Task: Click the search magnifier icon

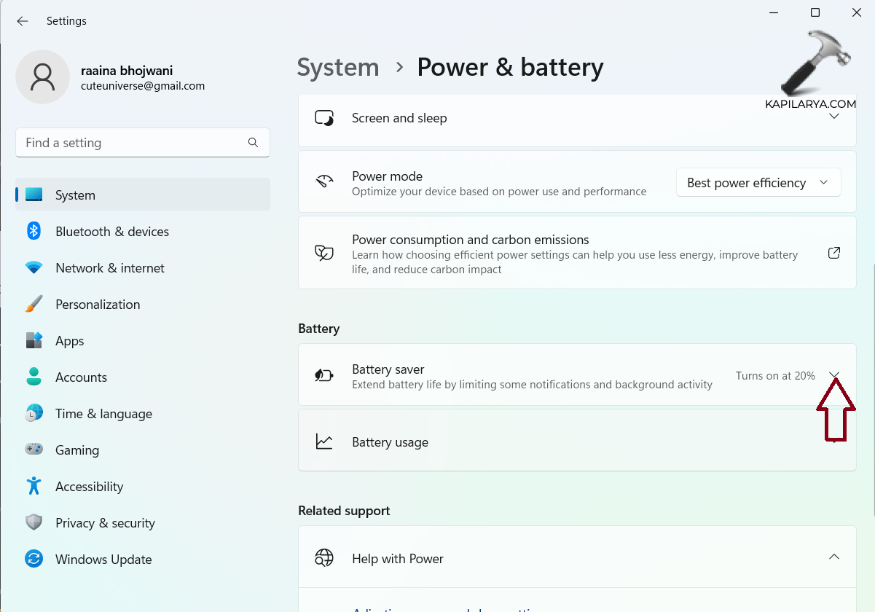Action: click(253, 143)
